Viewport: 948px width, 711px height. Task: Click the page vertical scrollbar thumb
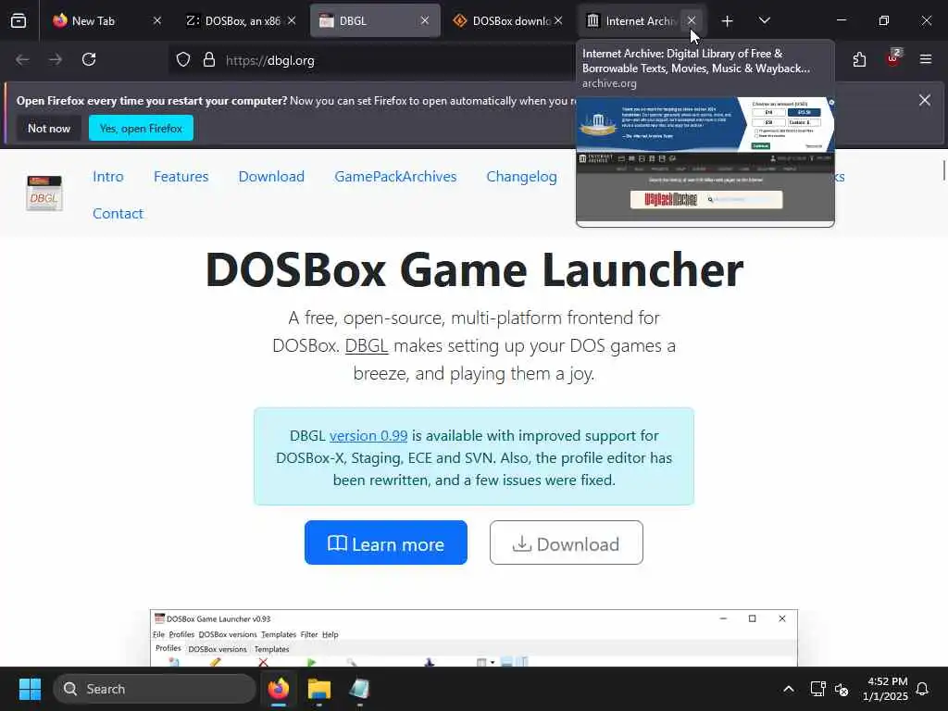(x=943, y=170)
